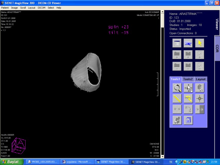Image resolution: width=220 pixels, height=165 pixels.
Task: Open the DICOM menu
Action: click(x=41, y=8)
